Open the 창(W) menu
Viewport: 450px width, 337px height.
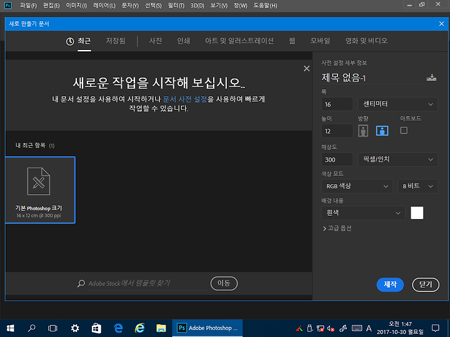point(240,6)
